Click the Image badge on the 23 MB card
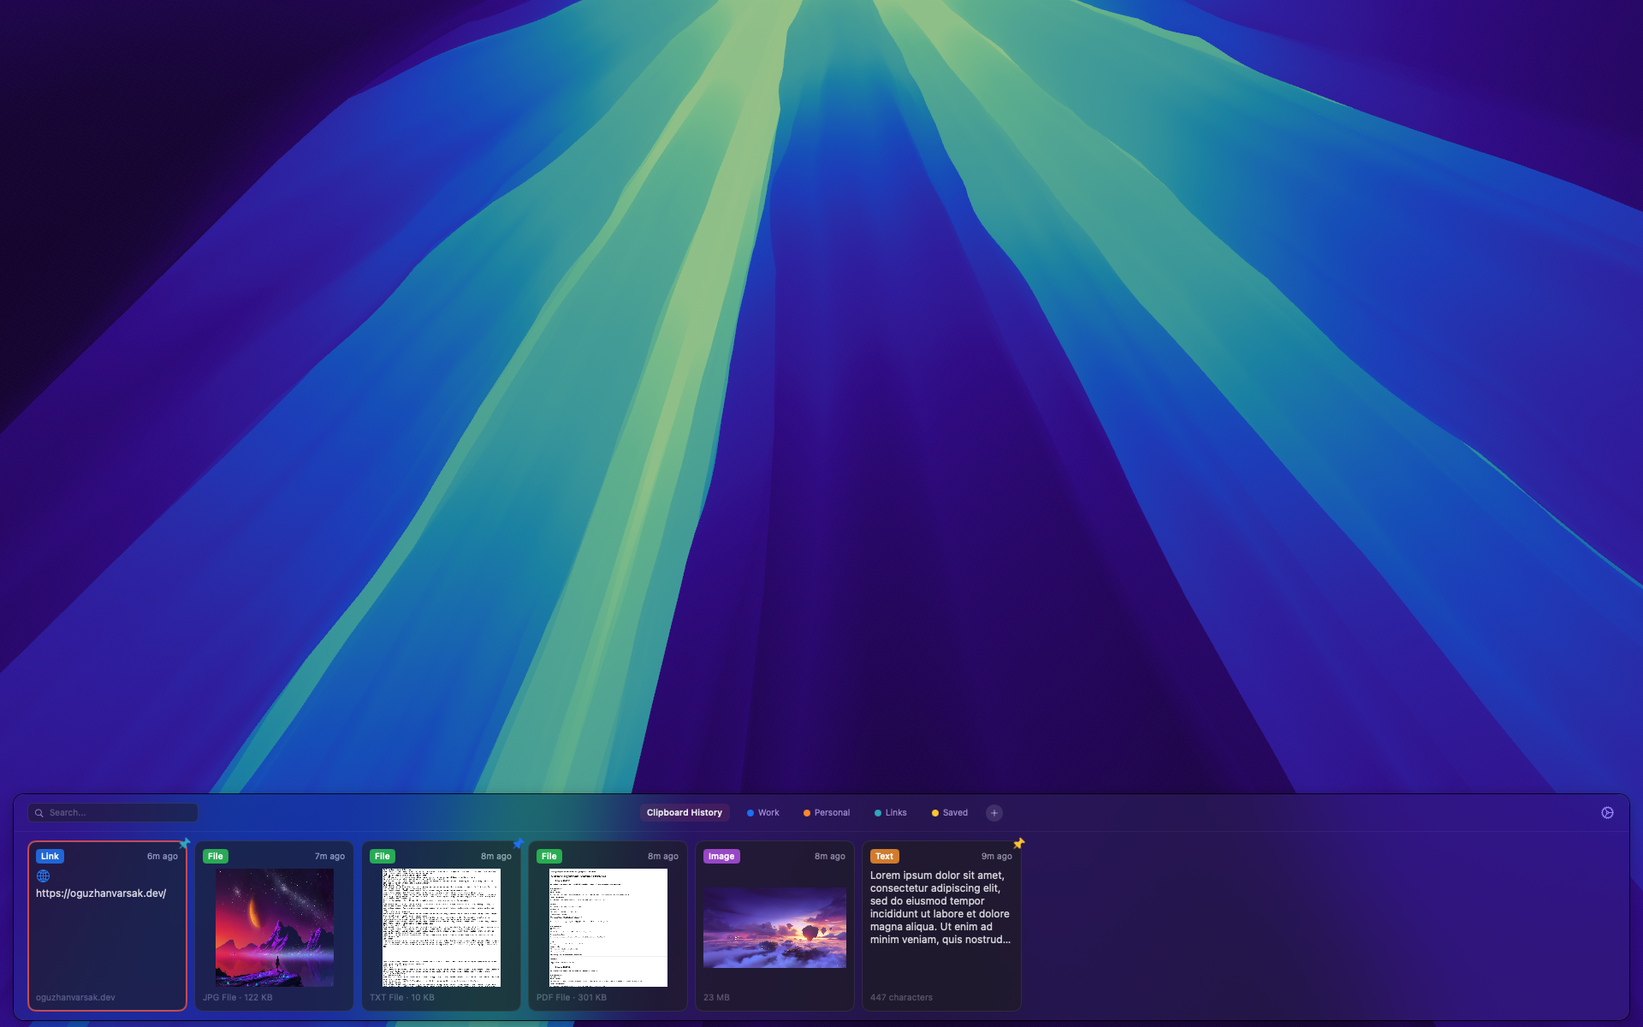The width and height of the screenshot is (1643, 1027). point(721,856)
